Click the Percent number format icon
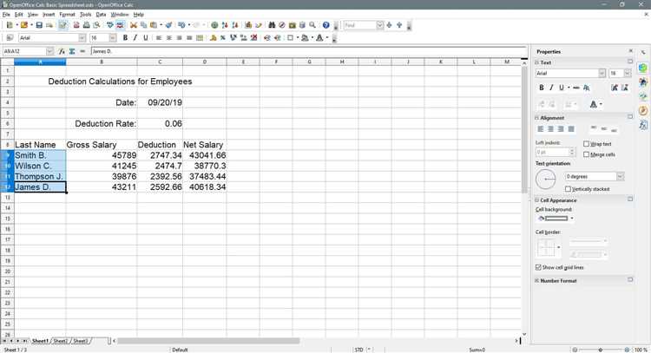Viewport: 651px width, 353px height. [223, 38]
